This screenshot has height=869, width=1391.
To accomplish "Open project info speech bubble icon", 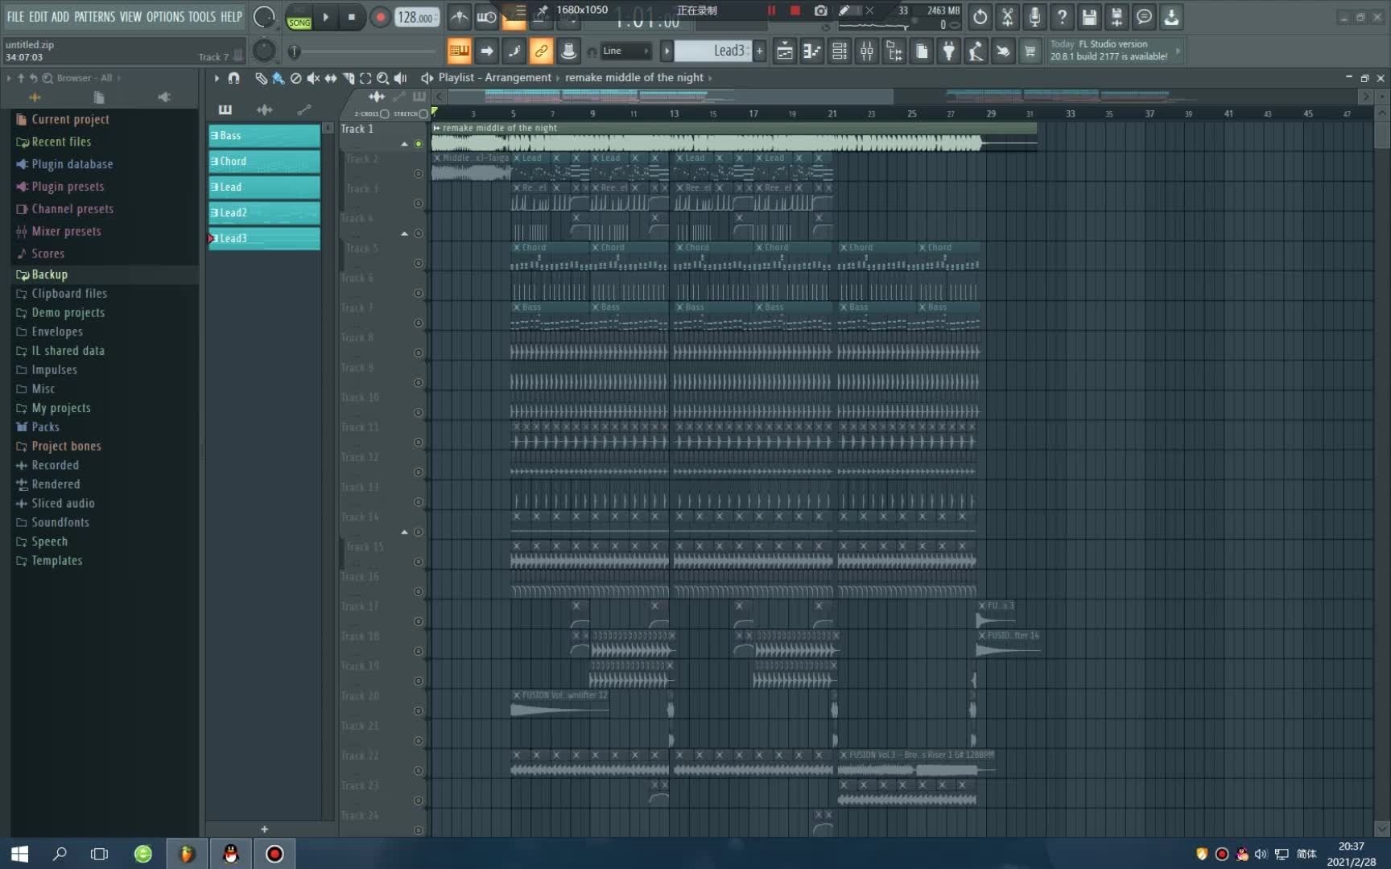I will [1144, 16].
